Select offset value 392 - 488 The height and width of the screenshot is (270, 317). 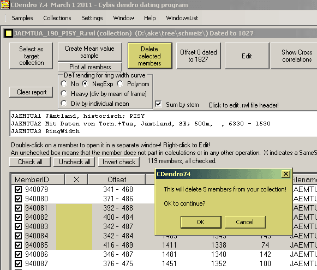tap(118, 208)
